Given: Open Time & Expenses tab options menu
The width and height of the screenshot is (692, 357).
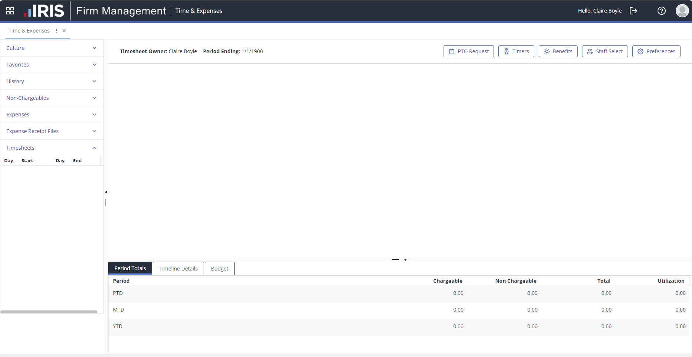Looking at the screenshot, I should pos(57,31).
